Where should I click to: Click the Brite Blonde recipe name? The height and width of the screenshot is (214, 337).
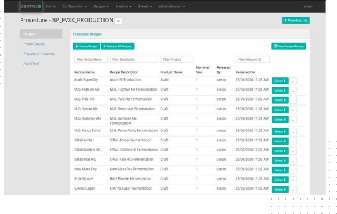point(83,179)
